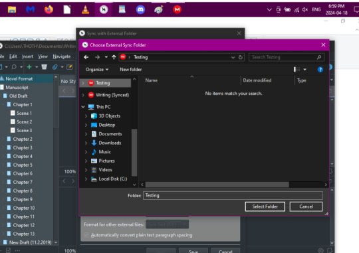The width and height of the screenshot is (359, 253).
Task: Open Scrivener View menu
Action: [x=43, y=56]
